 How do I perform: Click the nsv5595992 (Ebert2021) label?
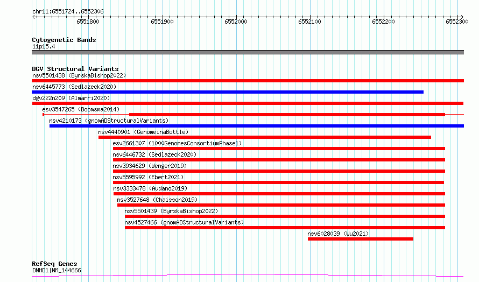click(148, 177)
